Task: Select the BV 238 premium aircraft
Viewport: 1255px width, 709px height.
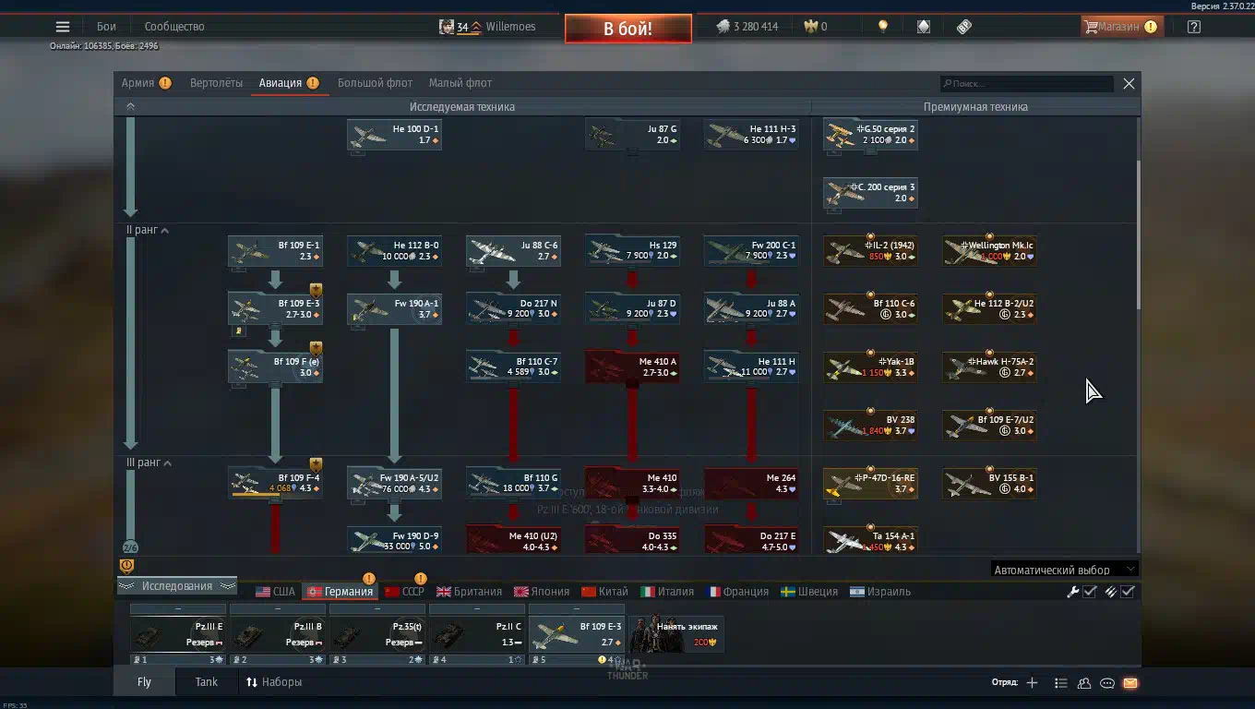Action: pos(870,426)
